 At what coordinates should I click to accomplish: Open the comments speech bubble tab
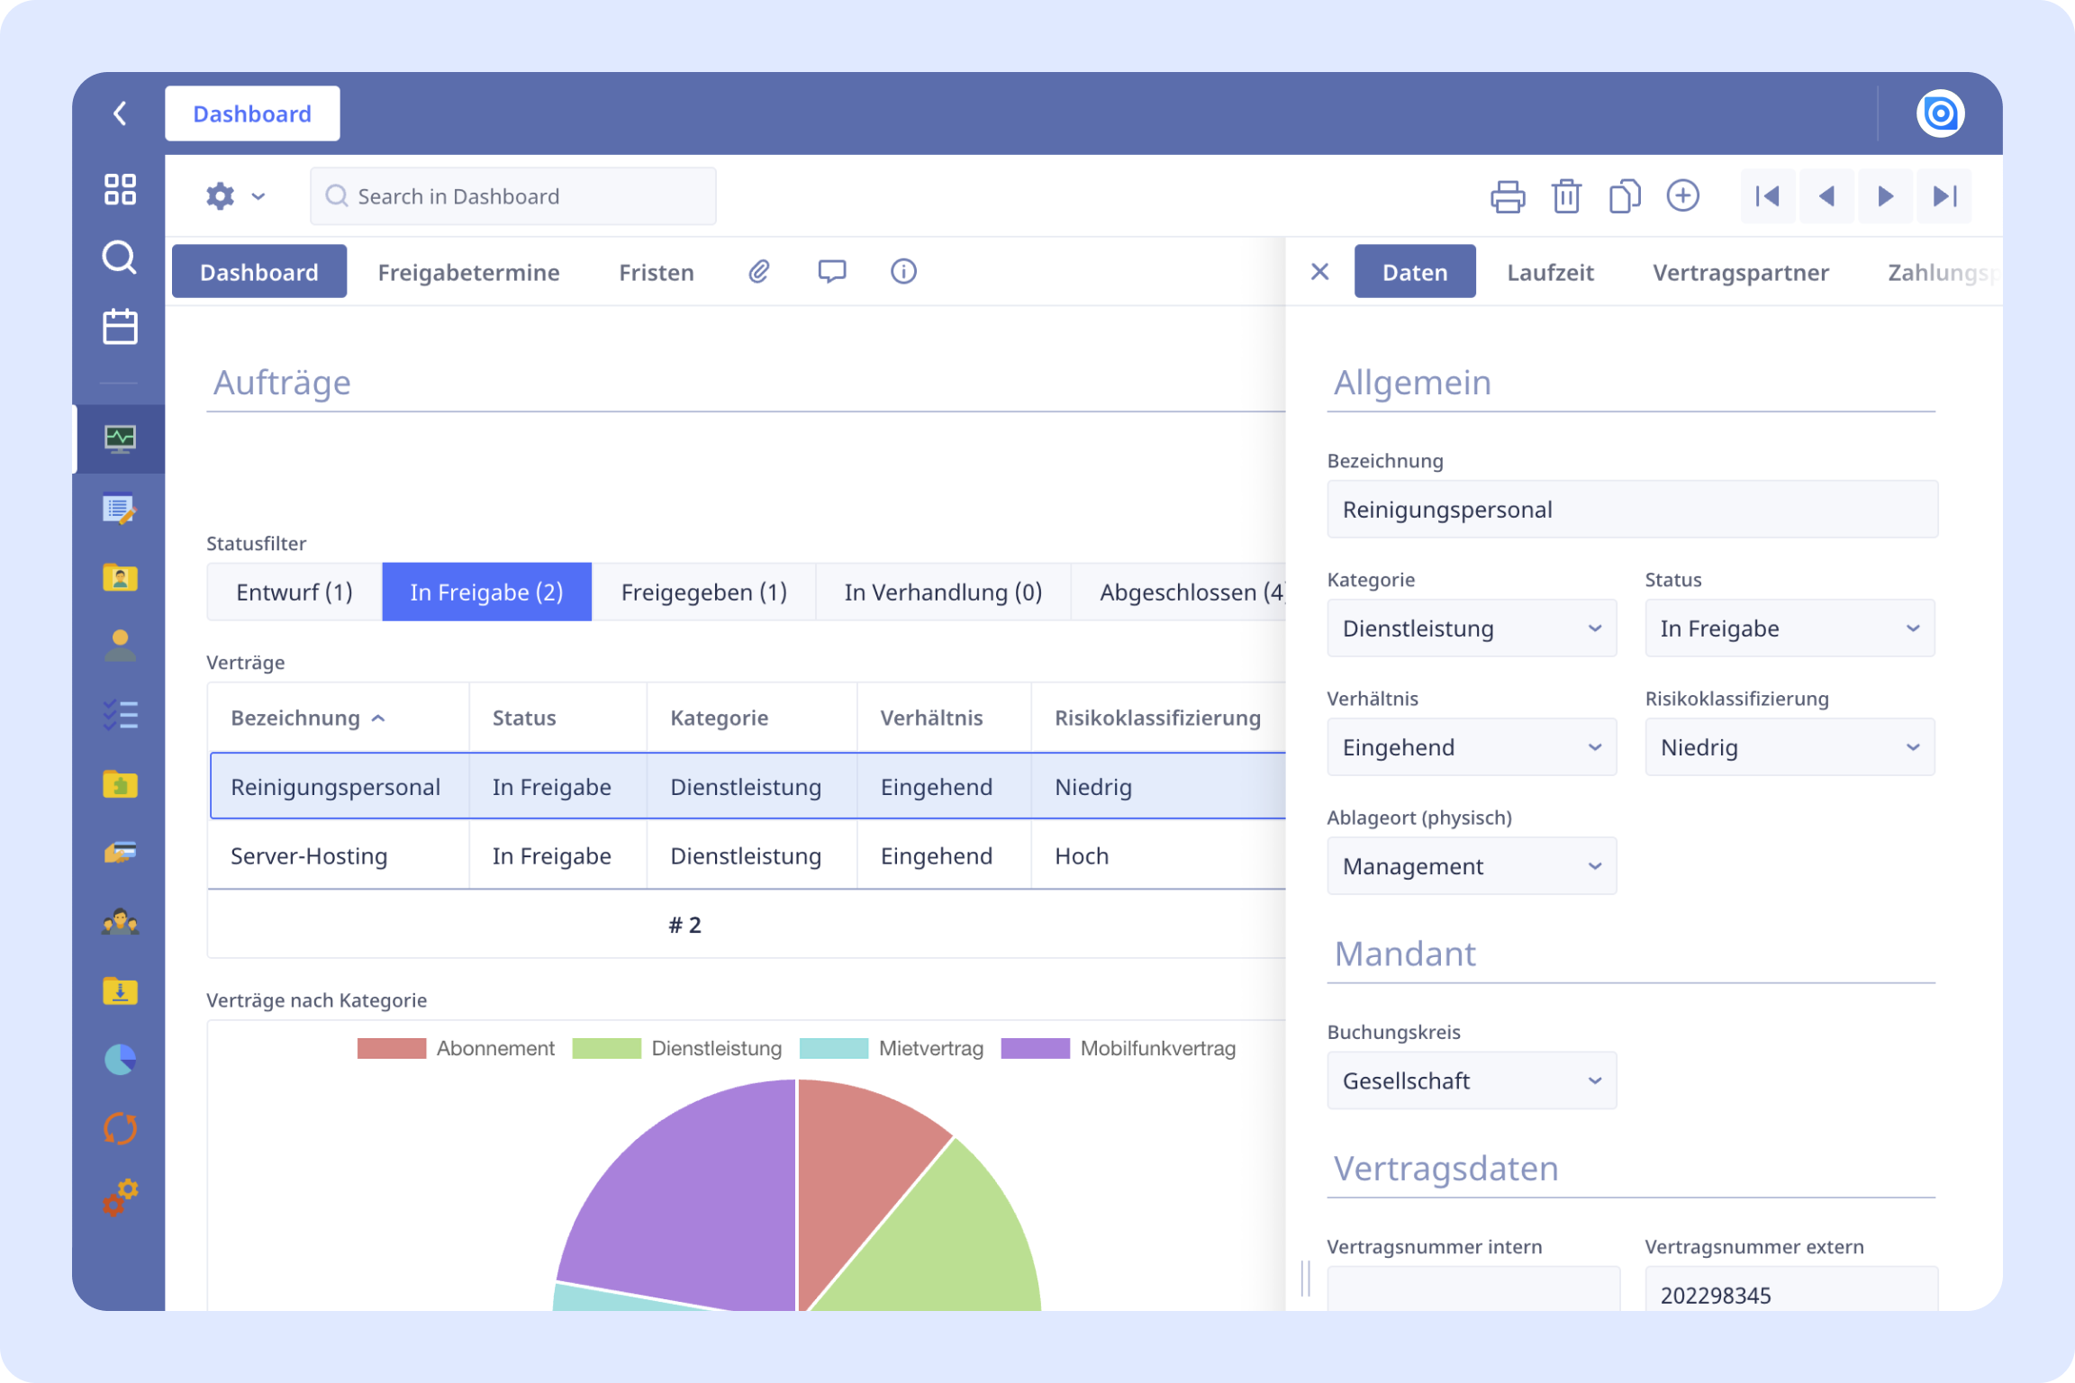click(831, 272)
